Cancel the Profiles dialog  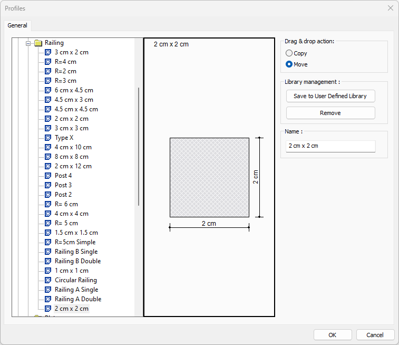pos(375,334)
